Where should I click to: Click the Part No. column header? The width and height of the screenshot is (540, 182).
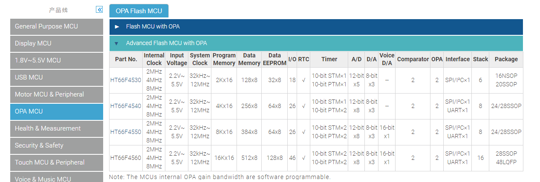pos(126,59)
